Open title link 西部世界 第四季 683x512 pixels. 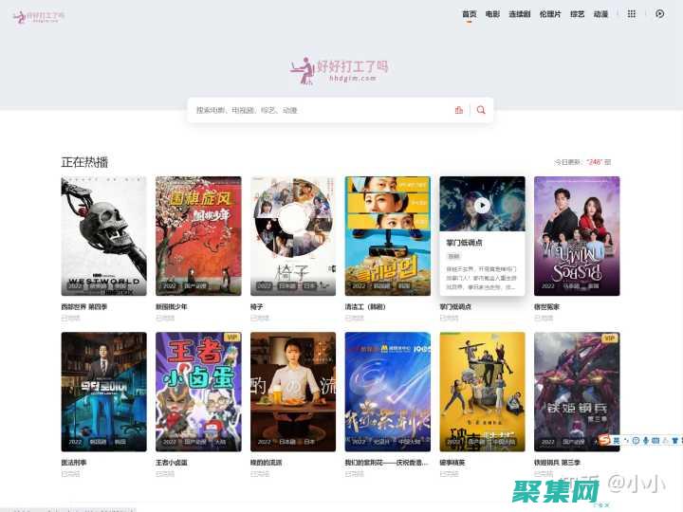click(x=84, y=307)
